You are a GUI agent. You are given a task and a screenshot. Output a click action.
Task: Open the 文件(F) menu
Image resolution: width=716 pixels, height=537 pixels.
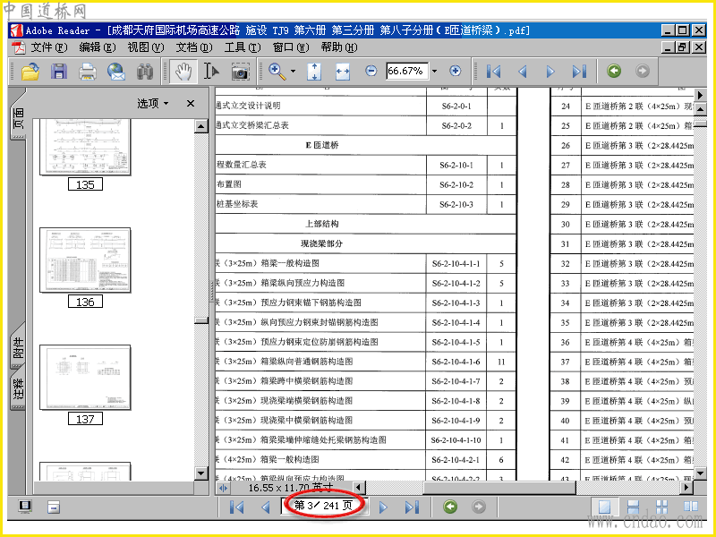click(48, 47)
